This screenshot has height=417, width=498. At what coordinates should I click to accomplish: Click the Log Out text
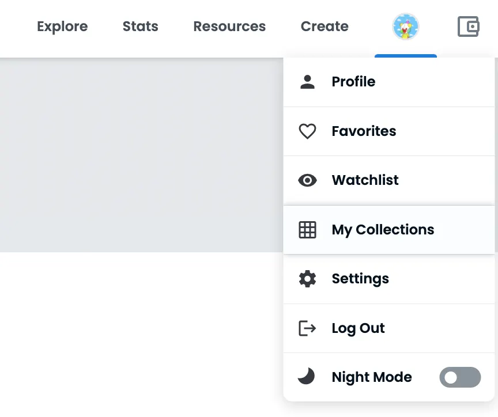pyautogui.click(x=358, y=328)
